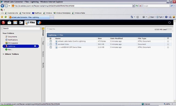
Task: Click into the folder Search field
Action: [x=21, y=28]
